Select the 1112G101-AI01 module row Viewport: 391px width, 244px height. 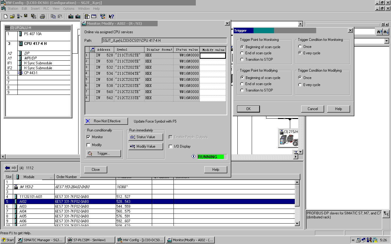(150, 197)
